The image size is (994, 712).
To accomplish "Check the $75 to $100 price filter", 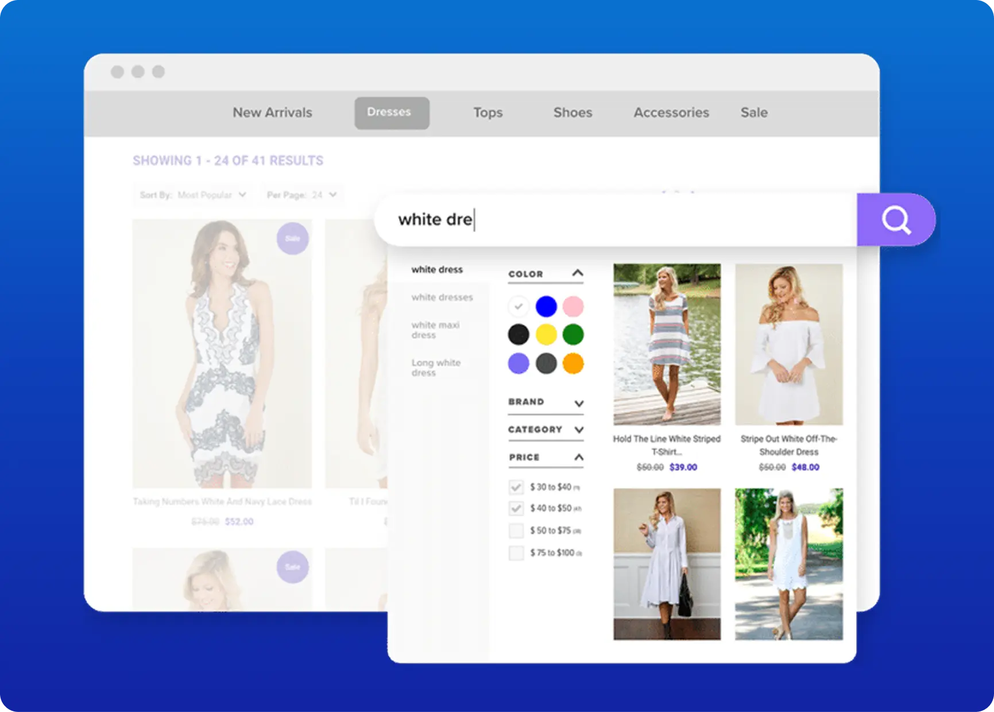I will (516, 553).
